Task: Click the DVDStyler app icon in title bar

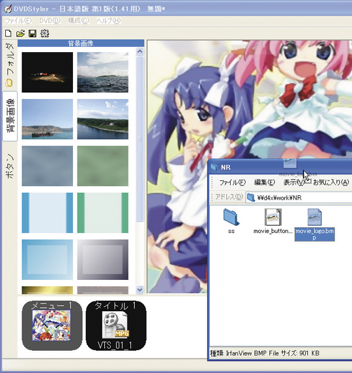Action: click(8, 9)
